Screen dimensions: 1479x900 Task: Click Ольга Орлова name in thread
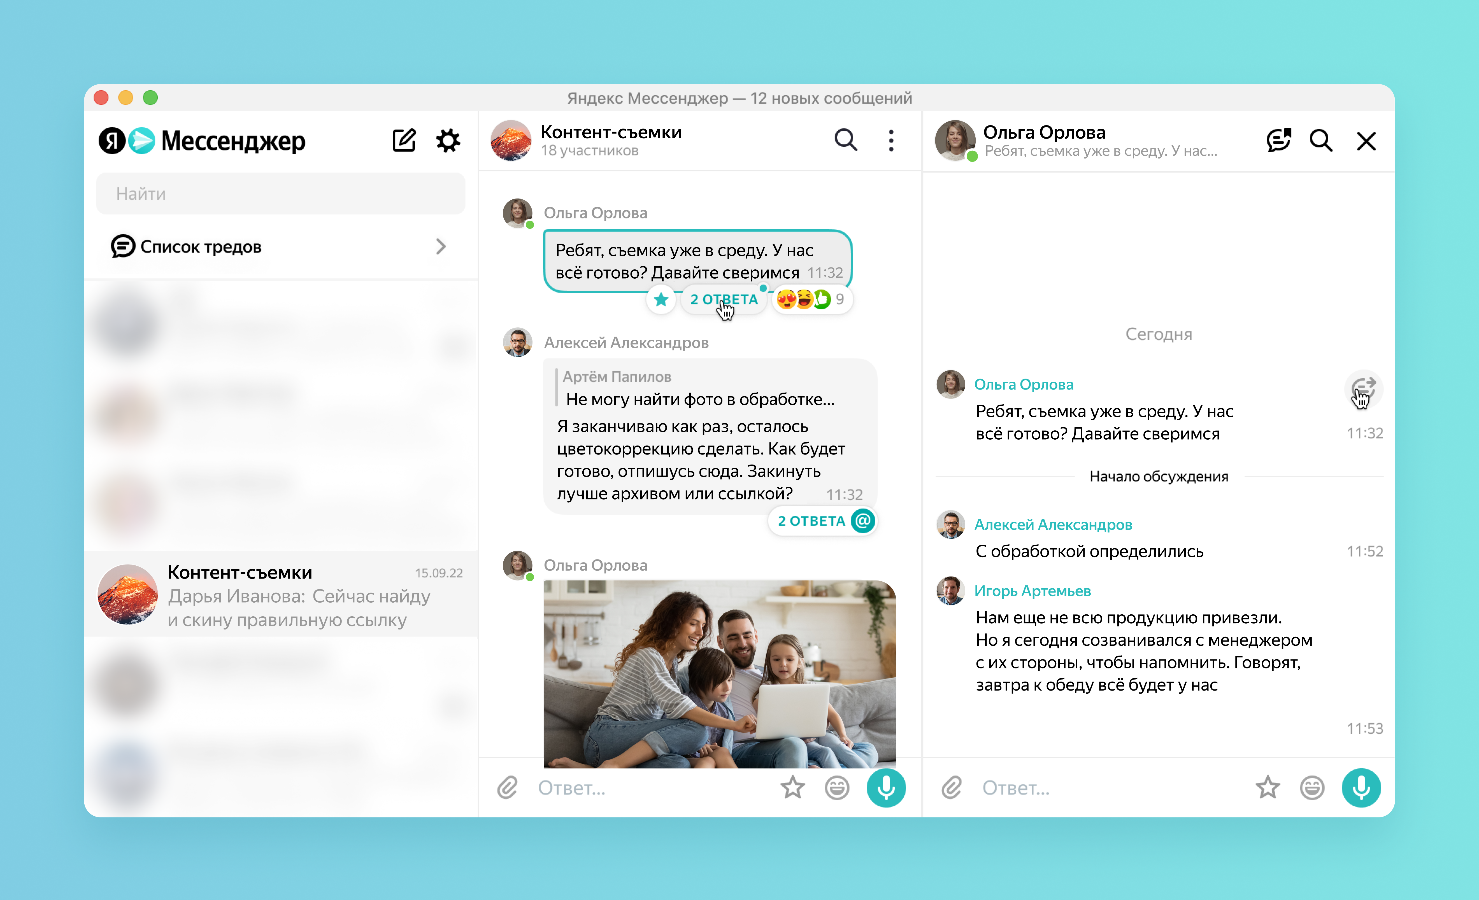pyautogui.click(x=1024, y=384)
